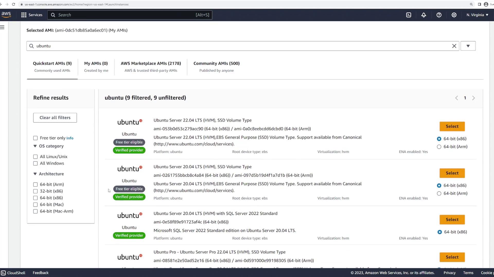Collapse the OS category section
The image size is (494, 277).
35,146
